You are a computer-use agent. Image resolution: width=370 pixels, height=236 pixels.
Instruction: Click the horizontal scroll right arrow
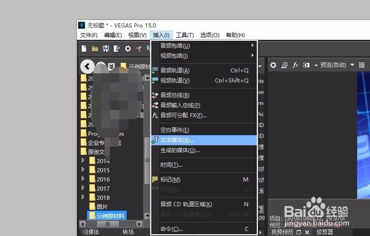coord(139,224)
